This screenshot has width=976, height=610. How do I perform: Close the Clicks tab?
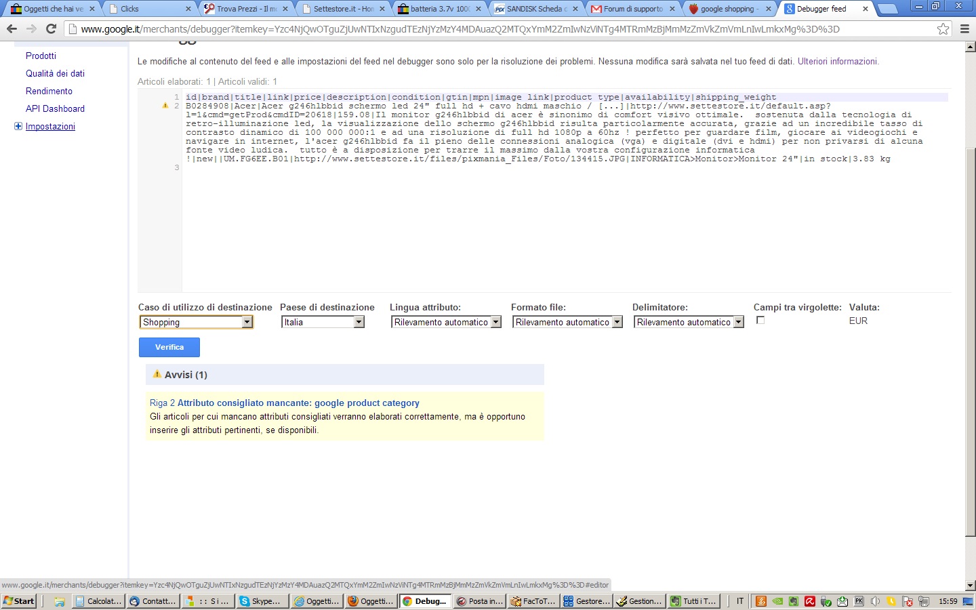pos(188,9)
